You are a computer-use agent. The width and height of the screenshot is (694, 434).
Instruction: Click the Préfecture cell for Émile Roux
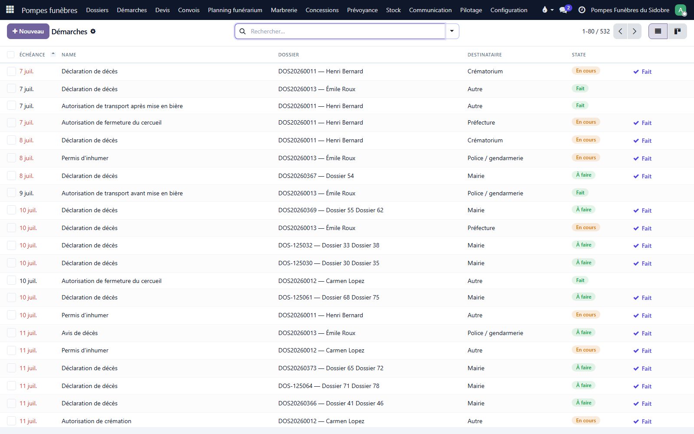481,228
